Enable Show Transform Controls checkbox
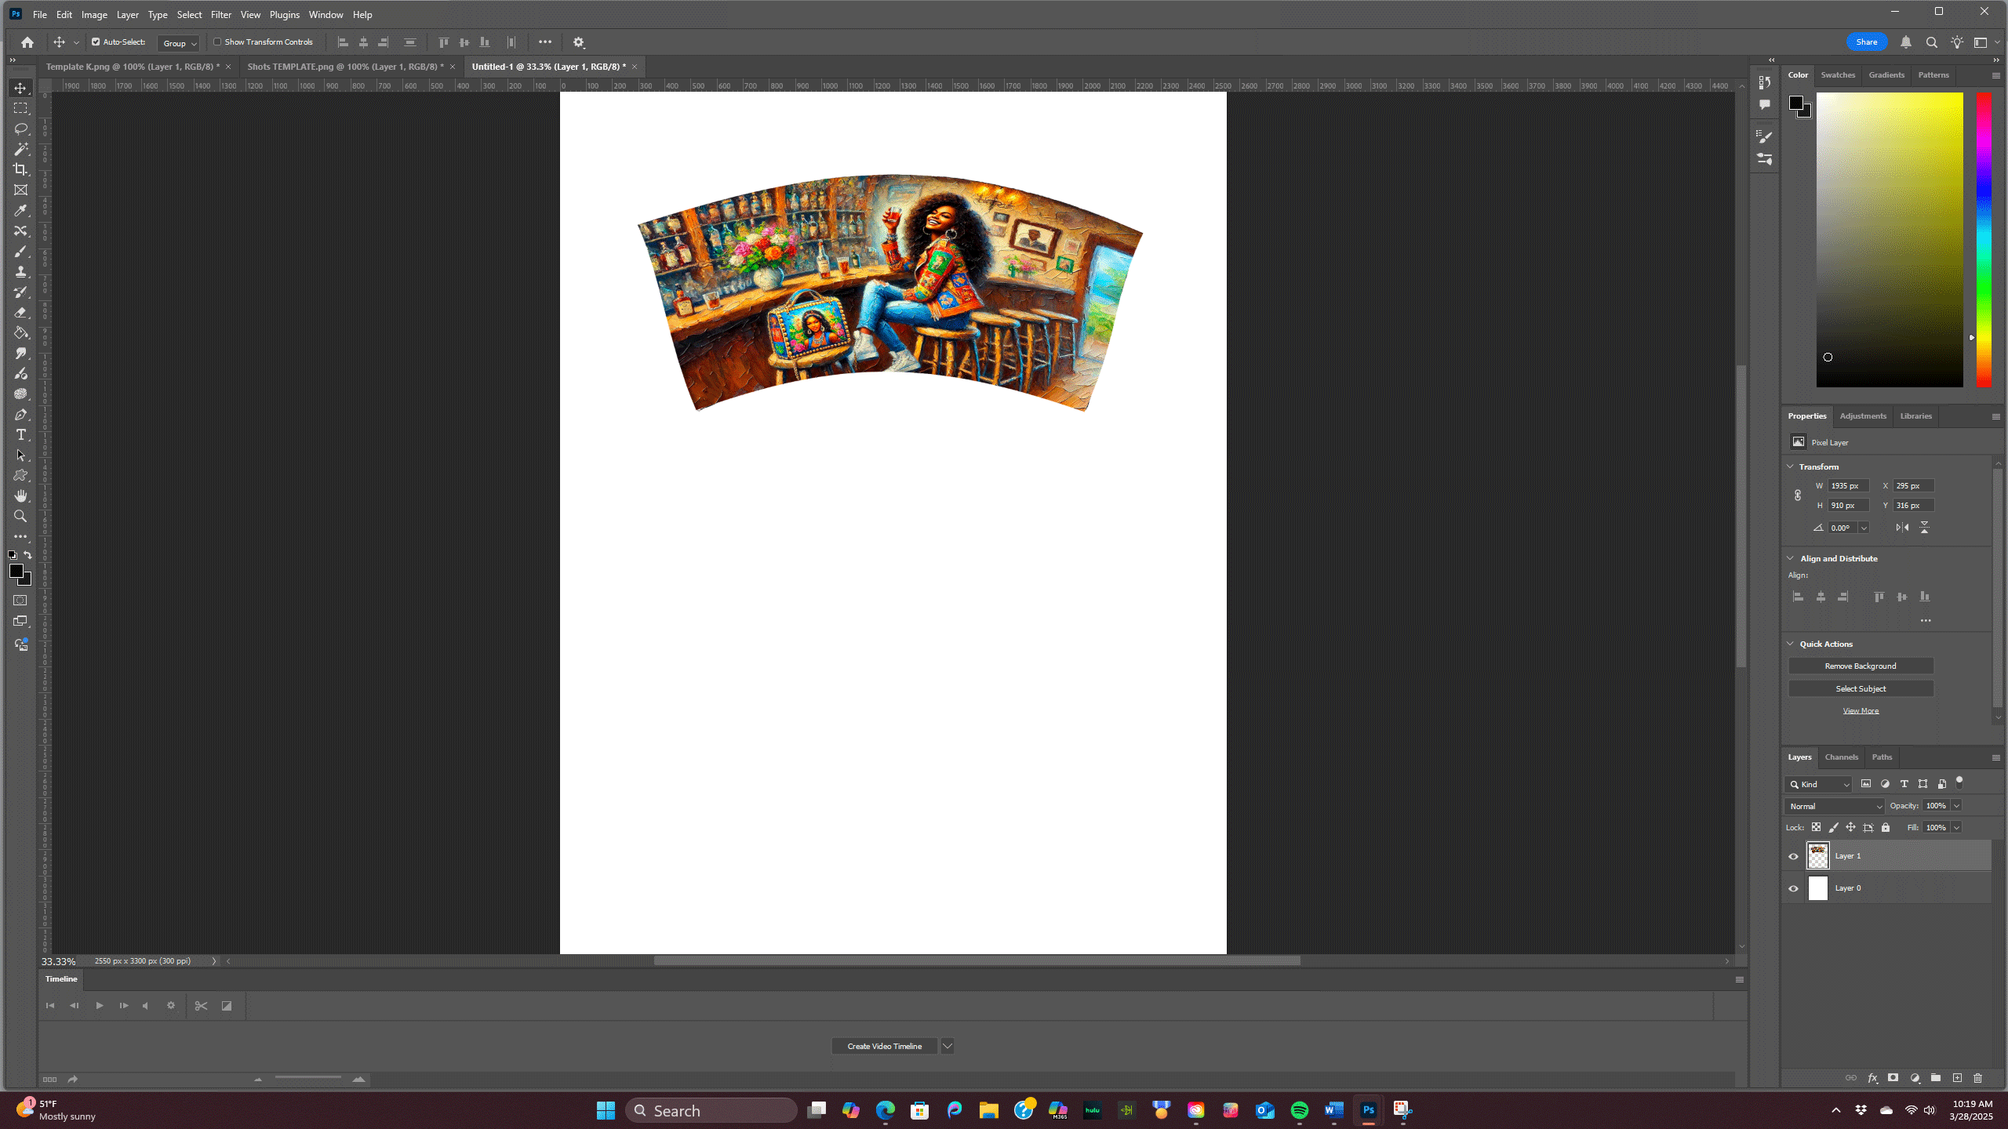The height and width of the screenshot is (1129, 2008). 217,42
